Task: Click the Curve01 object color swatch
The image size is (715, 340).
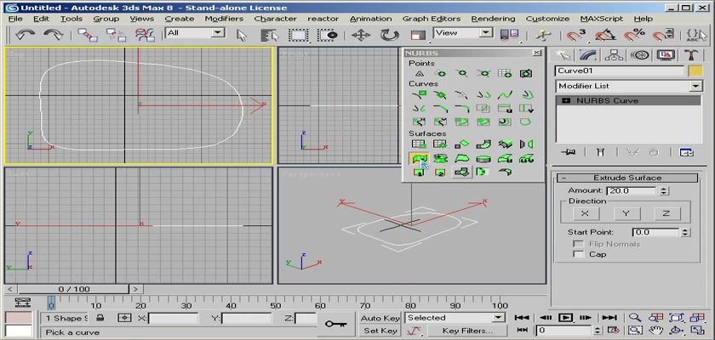Action: [697, 71]
